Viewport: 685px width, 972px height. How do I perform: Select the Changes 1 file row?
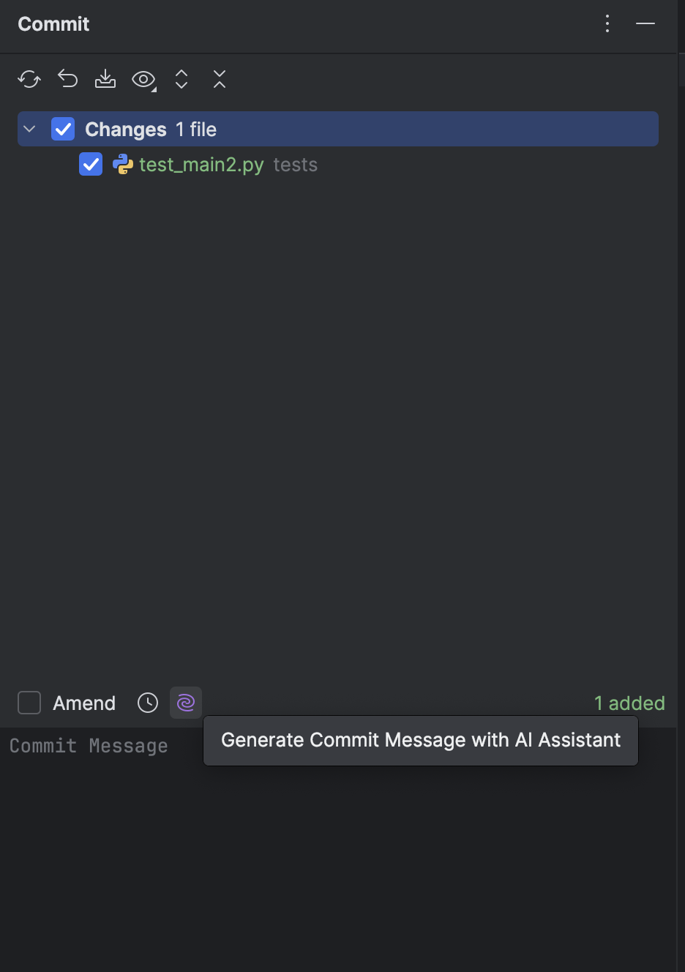pos(338,129)
